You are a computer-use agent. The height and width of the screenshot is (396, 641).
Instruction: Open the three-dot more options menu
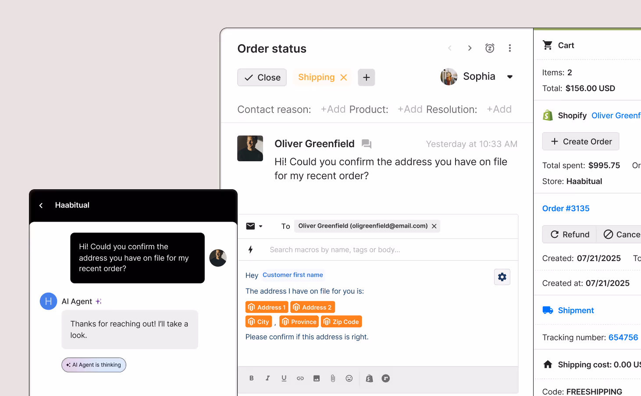click(x=509, y=48)
